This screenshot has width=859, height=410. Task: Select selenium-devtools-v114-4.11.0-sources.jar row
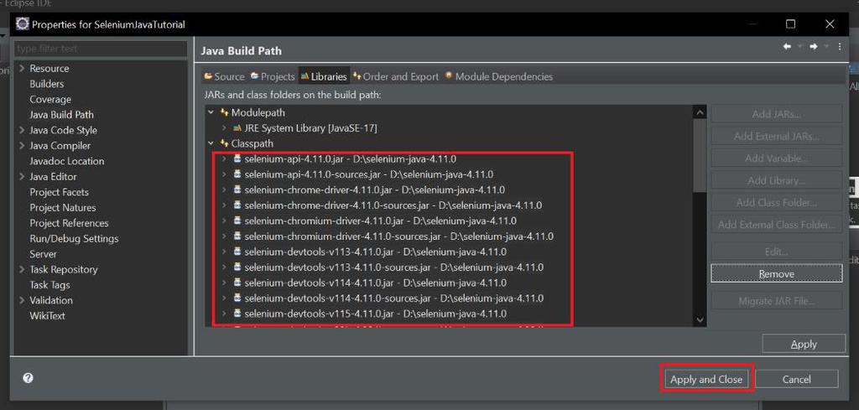394,298
